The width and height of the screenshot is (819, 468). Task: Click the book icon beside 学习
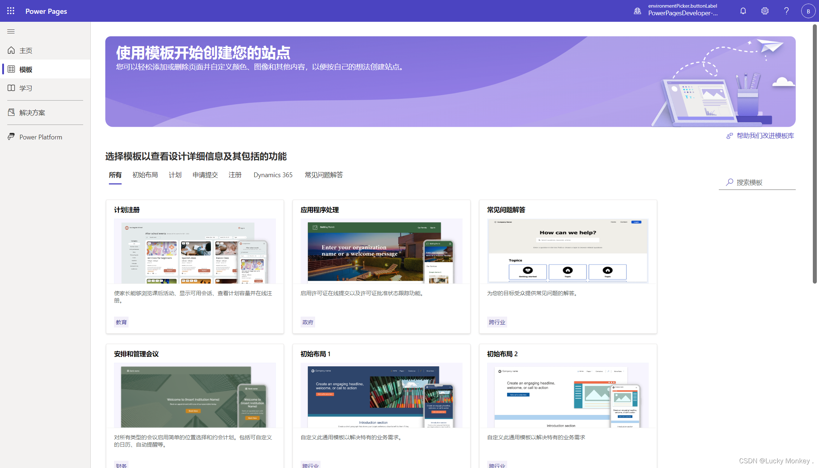click(11, 88)
